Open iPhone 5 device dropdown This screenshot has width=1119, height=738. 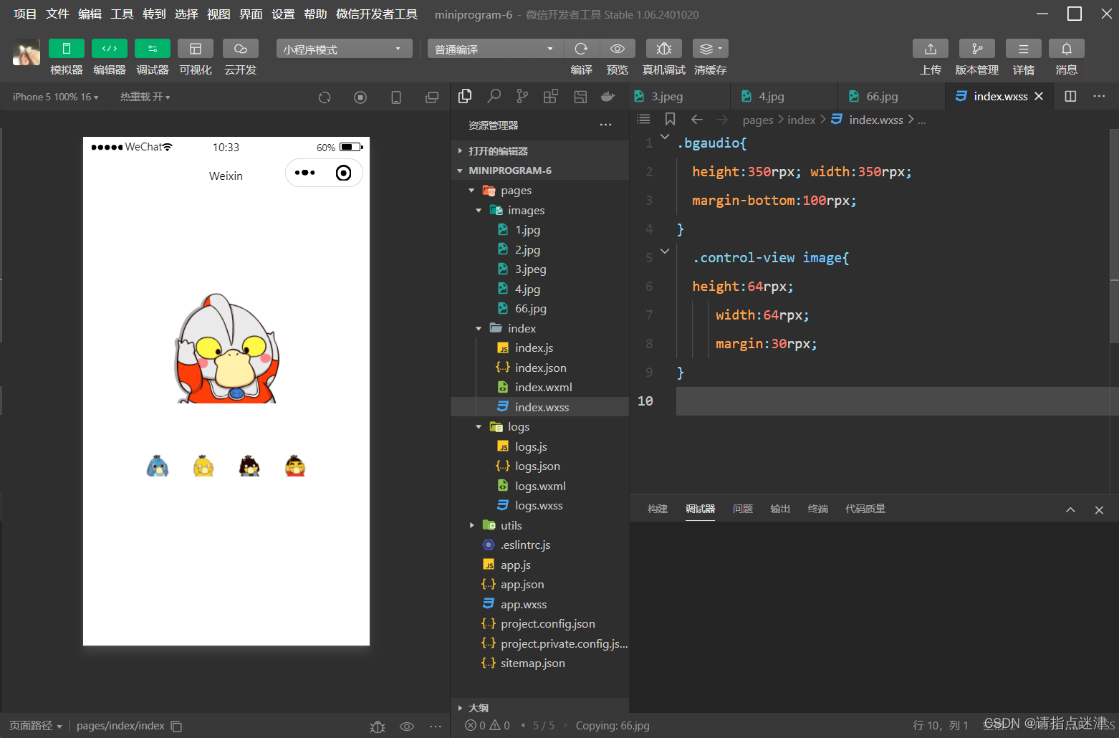[55, 97]
